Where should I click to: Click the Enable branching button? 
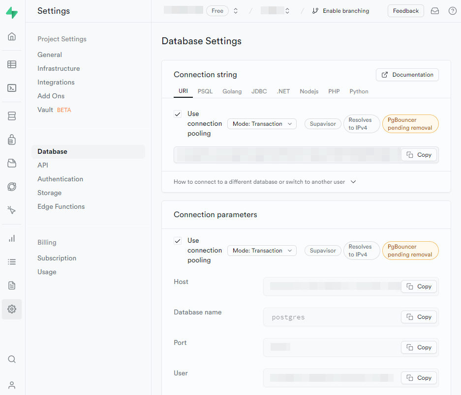point(341,11)
